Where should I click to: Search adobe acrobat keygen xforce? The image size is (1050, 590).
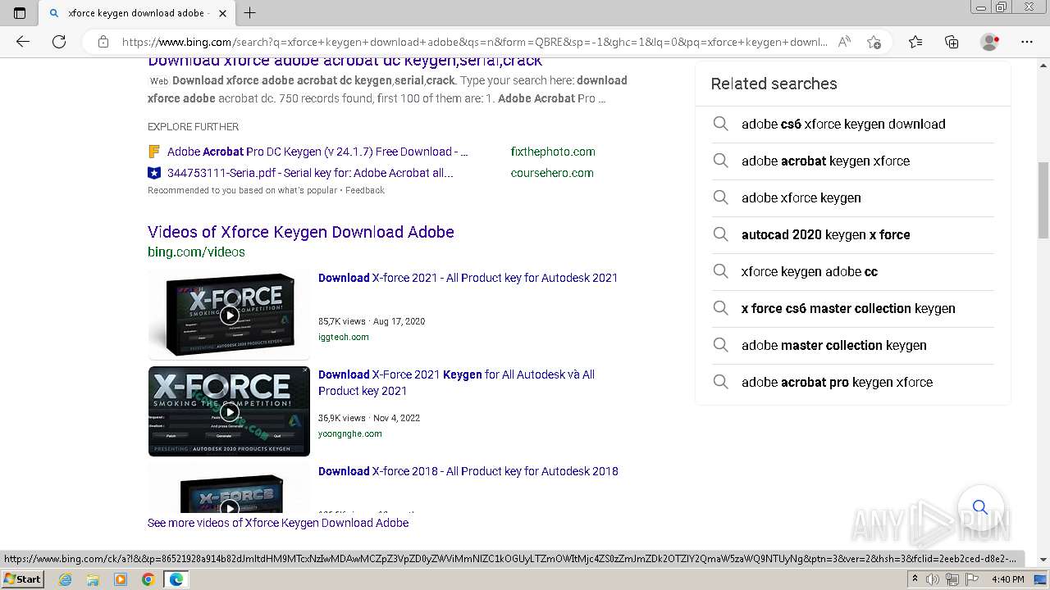tap(853, 161)
